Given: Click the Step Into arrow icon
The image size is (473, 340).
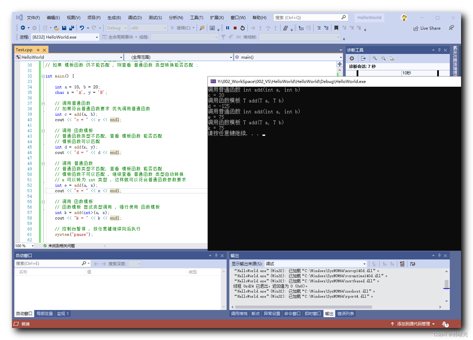Looking at the screenshot, I should pos(260,28).
